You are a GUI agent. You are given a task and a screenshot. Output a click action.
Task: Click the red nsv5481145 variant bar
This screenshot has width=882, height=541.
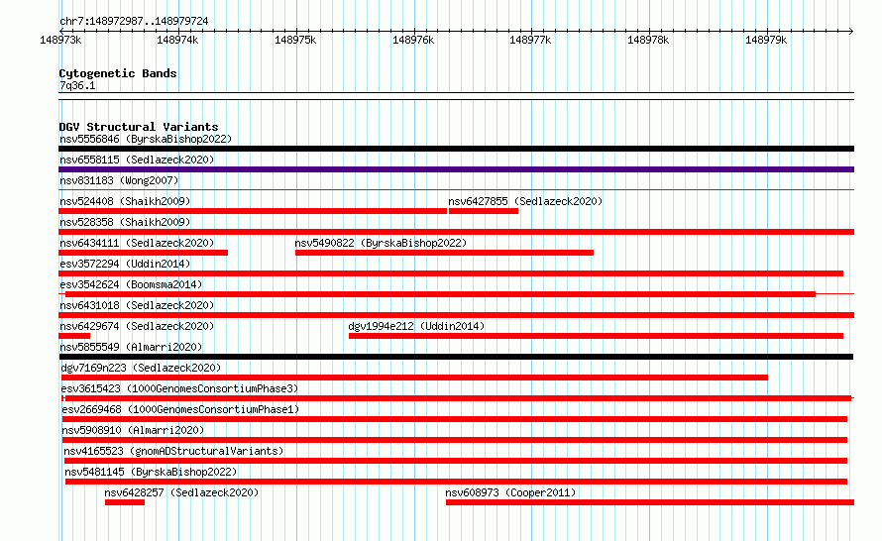coord(456,482)
